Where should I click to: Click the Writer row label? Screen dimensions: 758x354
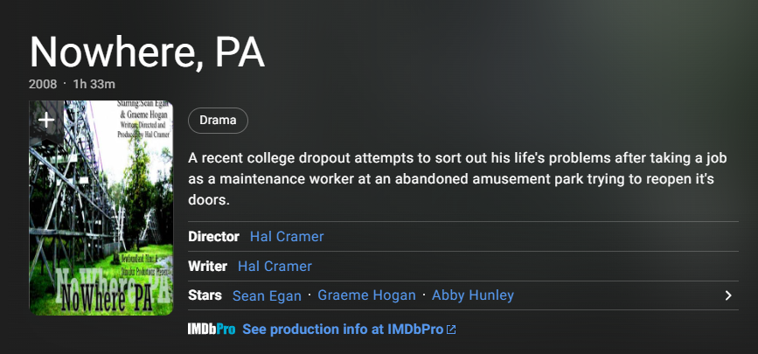207,267
